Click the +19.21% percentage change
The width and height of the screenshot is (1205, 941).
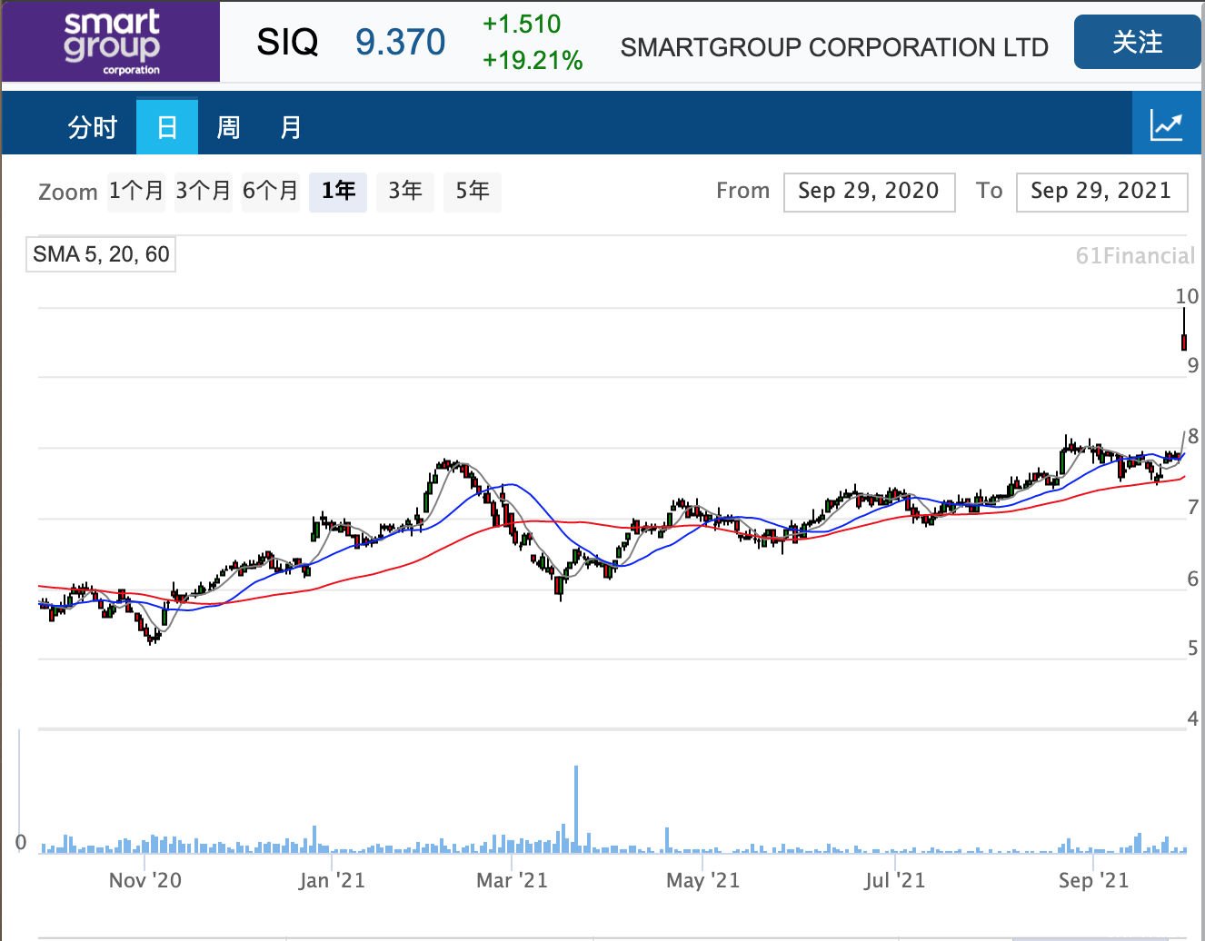click(533, 61)
